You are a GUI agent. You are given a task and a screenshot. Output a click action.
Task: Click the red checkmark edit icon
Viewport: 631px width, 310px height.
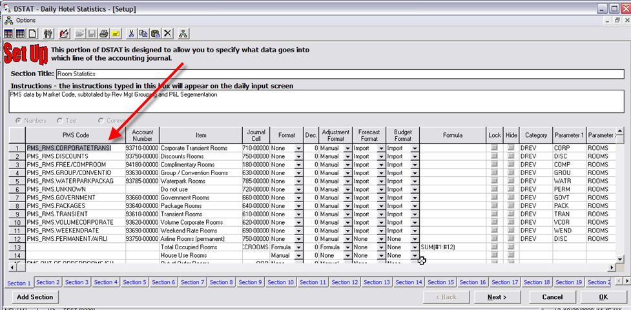63,34
